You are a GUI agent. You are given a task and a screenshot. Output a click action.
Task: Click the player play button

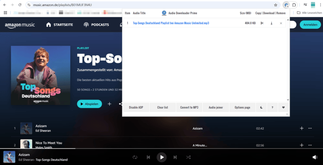[x=162, y=157]
